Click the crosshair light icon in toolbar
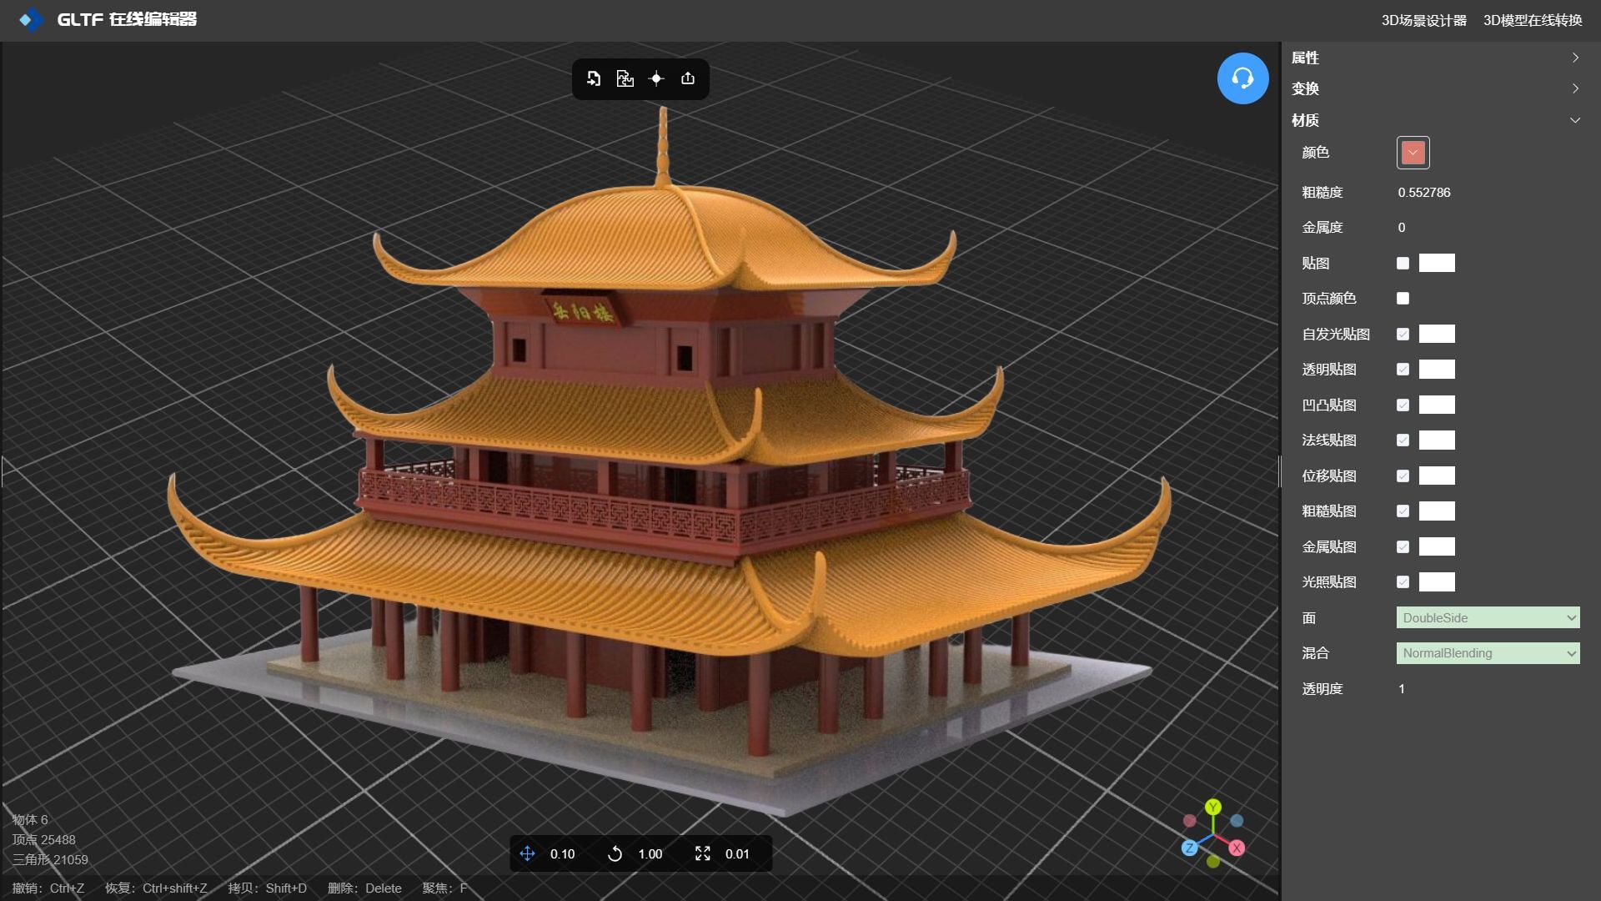 click(x=656, y=78)
